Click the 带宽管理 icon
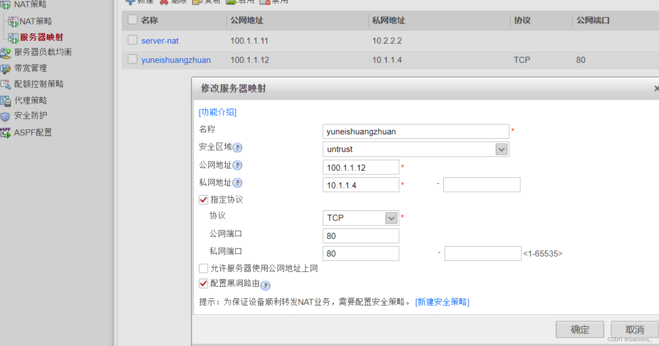659x346 pixels. (5, 69)
